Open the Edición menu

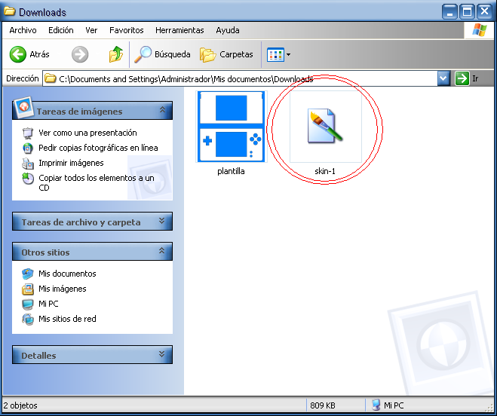tap(61, 30)
